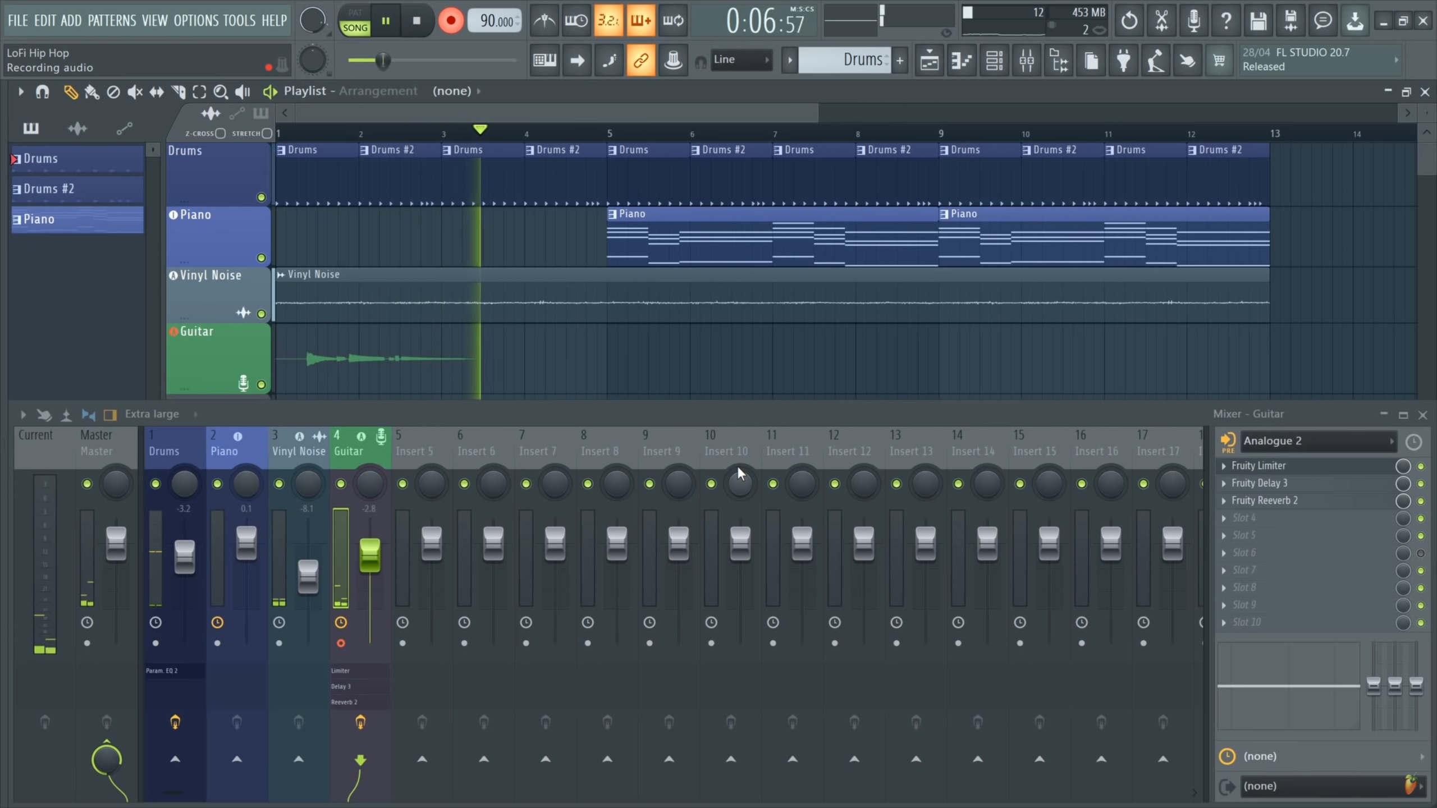The height and width of the screenshot is (808, 1437).
Task: Enable the STRETCH checkbox
Action: point(268,134)
